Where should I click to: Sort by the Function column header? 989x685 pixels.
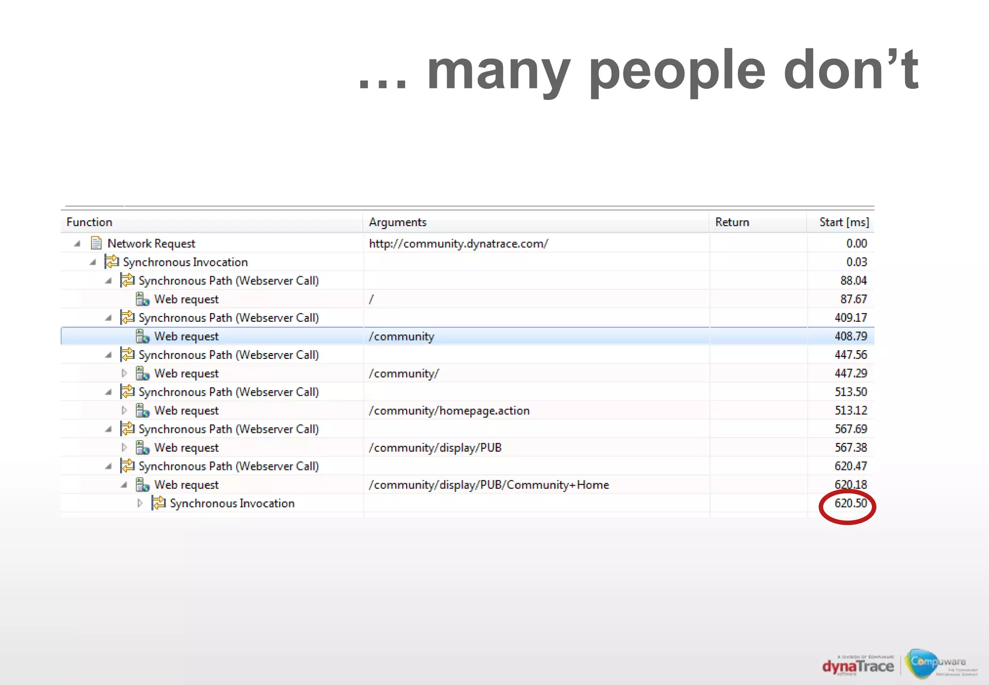[212, 222]
